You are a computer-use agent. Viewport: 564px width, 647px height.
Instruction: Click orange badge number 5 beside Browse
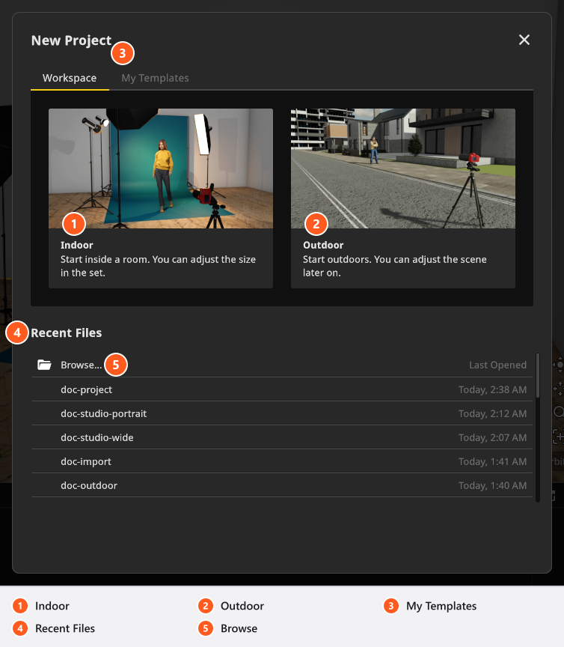(x=116, y=365)
